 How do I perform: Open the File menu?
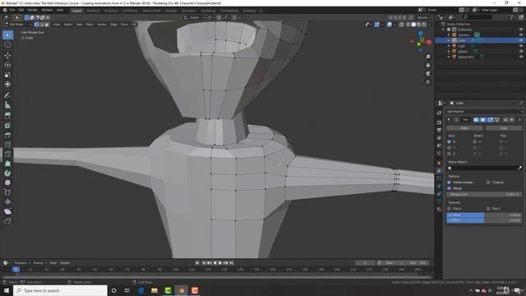12,10
